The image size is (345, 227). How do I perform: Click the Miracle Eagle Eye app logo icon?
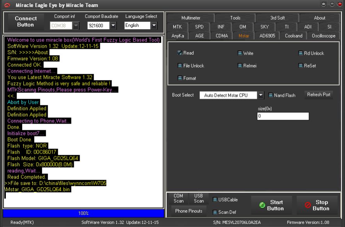pyautogui.click(x=7, y=5)
